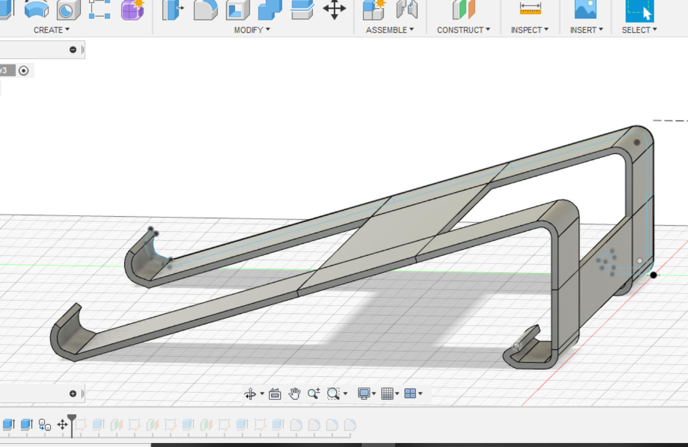Image resolution: width=688 pixels, height=447 pixels.
Task: Open the Orbit type dropdown arrow
Action: [262, 394]
